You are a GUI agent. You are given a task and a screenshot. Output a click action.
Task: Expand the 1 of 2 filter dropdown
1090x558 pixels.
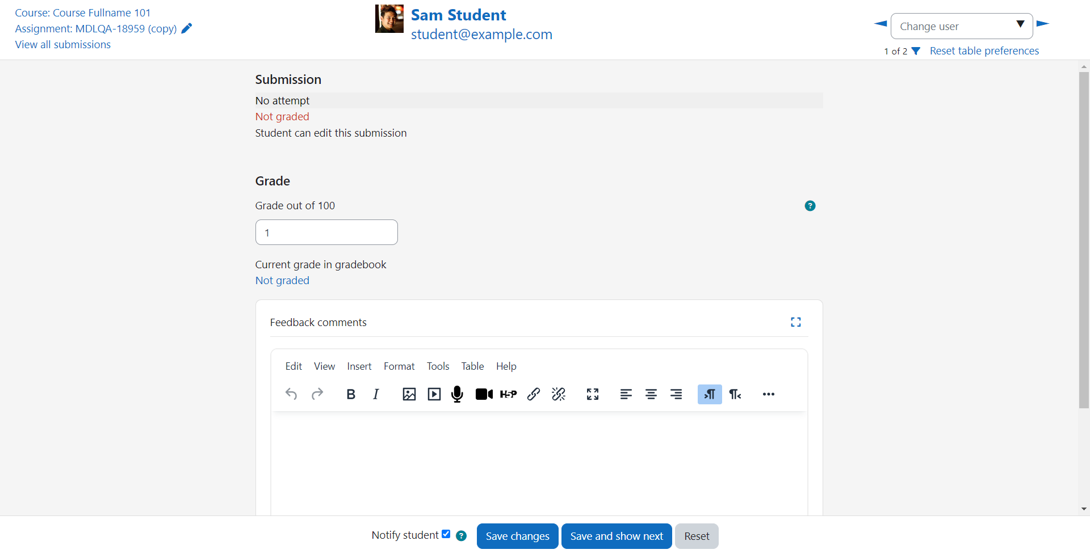[916, 51]
